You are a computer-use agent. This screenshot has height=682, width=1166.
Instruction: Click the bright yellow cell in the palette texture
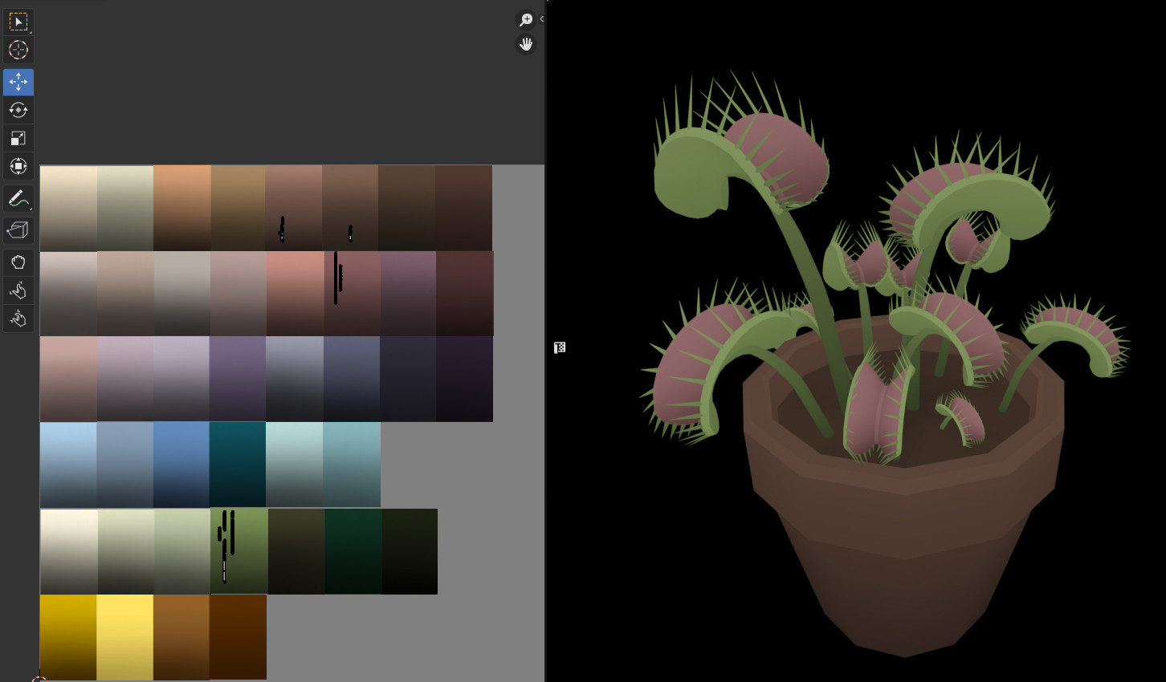pyautogui.click(x=124, y=637)
